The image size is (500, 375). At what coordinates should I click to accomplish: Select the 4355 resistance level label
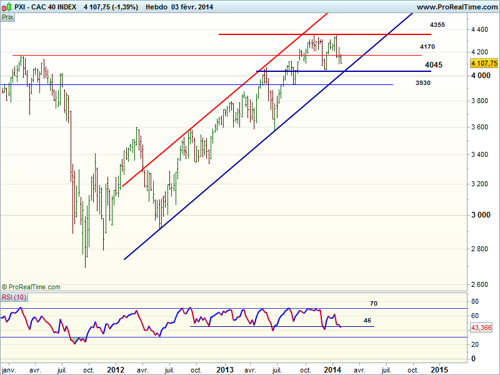point(437,24)
